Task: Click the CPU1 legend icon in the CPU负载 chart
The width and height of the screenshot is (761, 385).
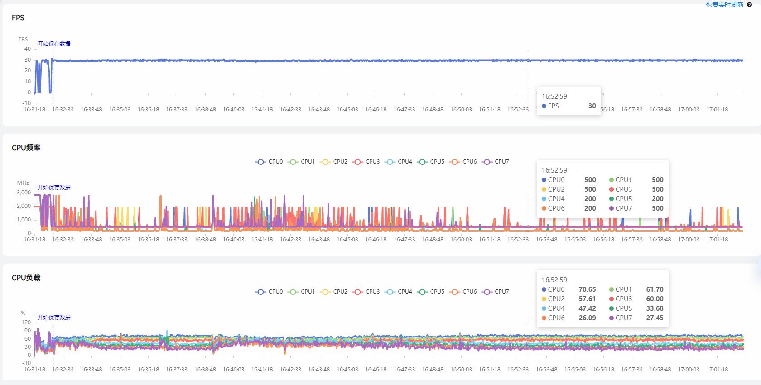Action: pyautogui.click(x=293, y=292)
